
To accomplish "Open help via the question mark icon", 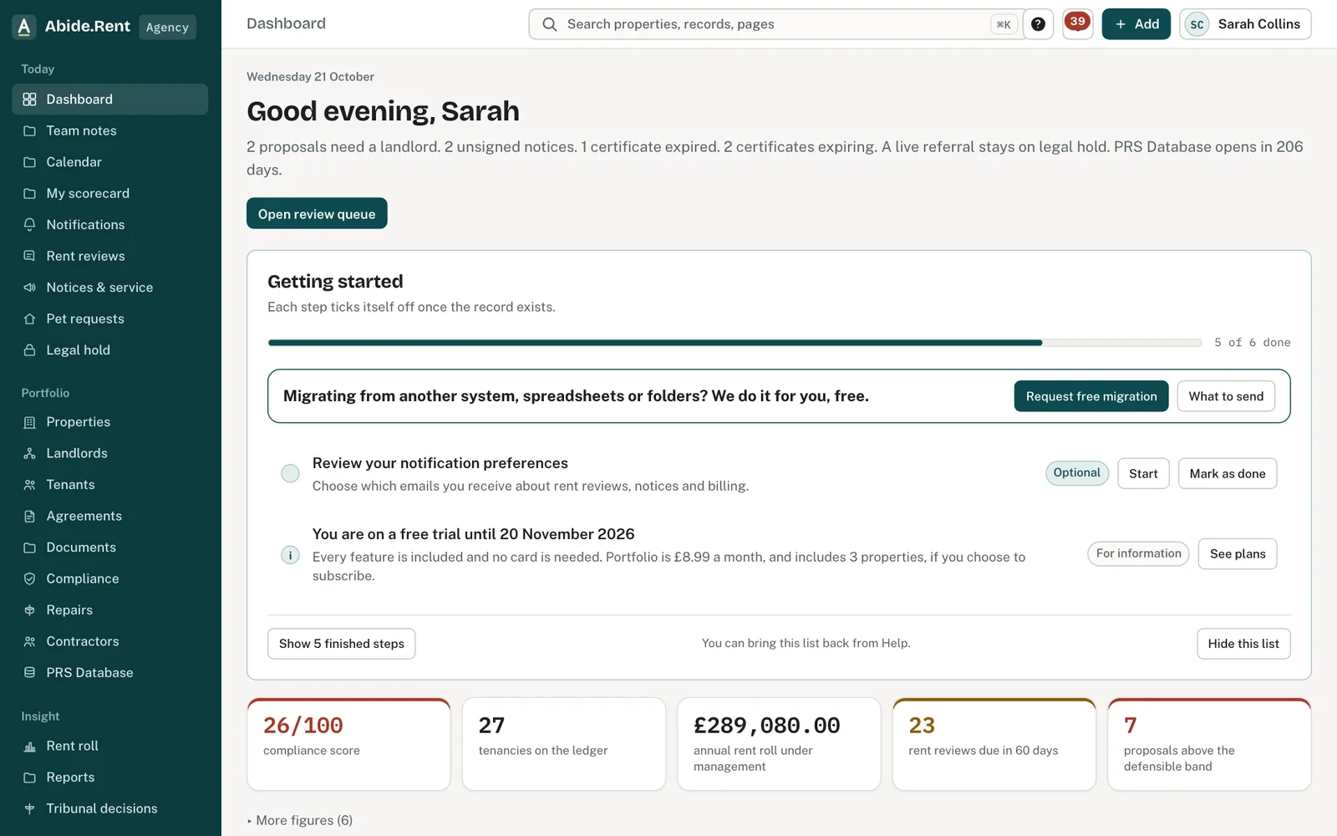I will (x=1038, y=24).
